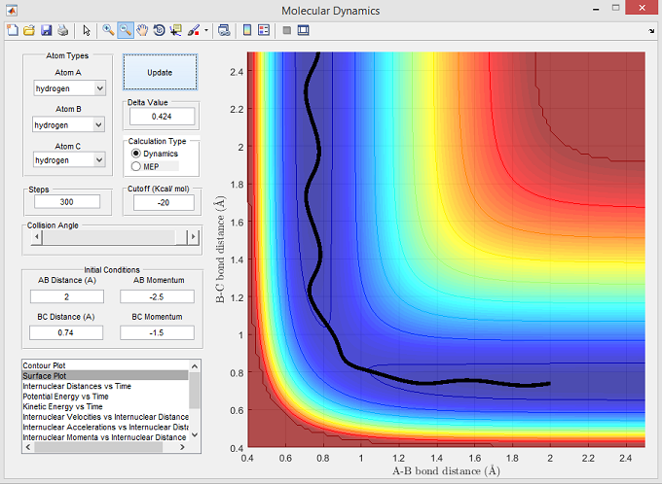Image resolution: width=662 pixels, height=484 pixels.
Task: Save the figure with the floppy disk icon
Action: 46,30
